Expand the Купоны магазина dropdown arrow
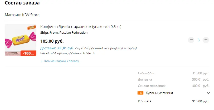 click(x=208, y=93)
